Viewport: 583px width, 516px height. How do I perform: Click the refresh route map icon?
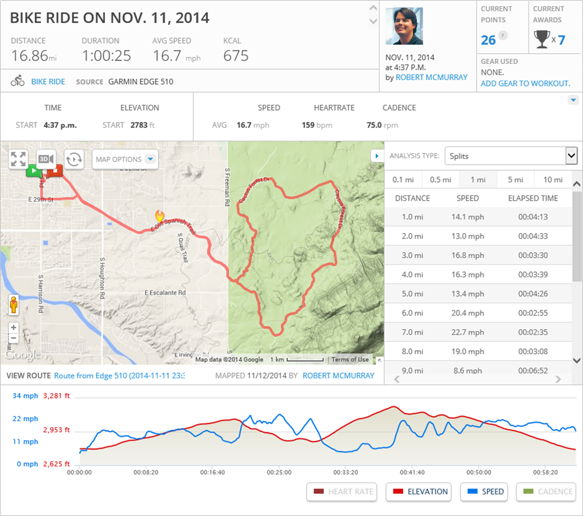pyautogui.click(x=74, y=159)
